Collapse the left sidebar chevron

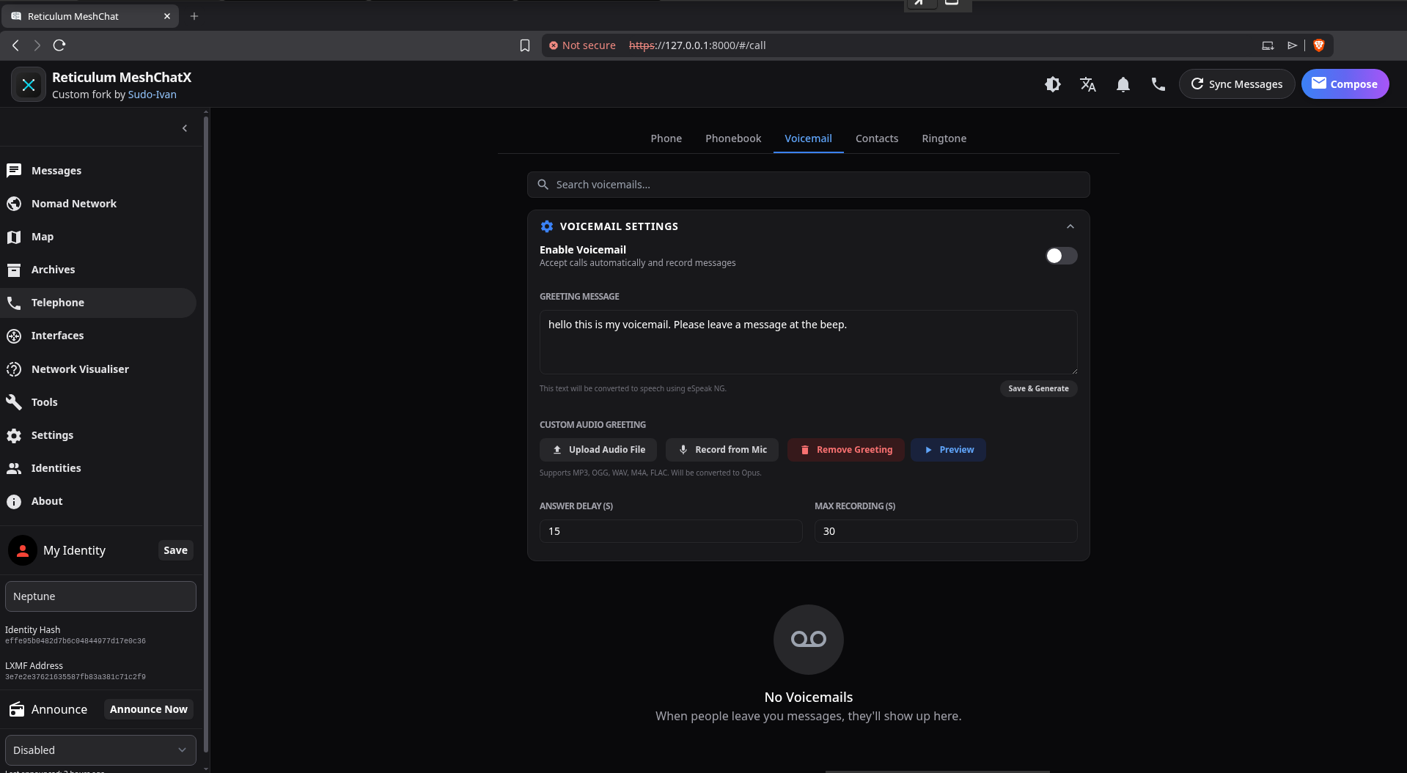185,128
